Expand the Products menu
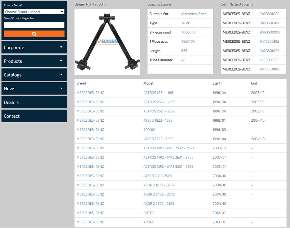 click(34, 61)
